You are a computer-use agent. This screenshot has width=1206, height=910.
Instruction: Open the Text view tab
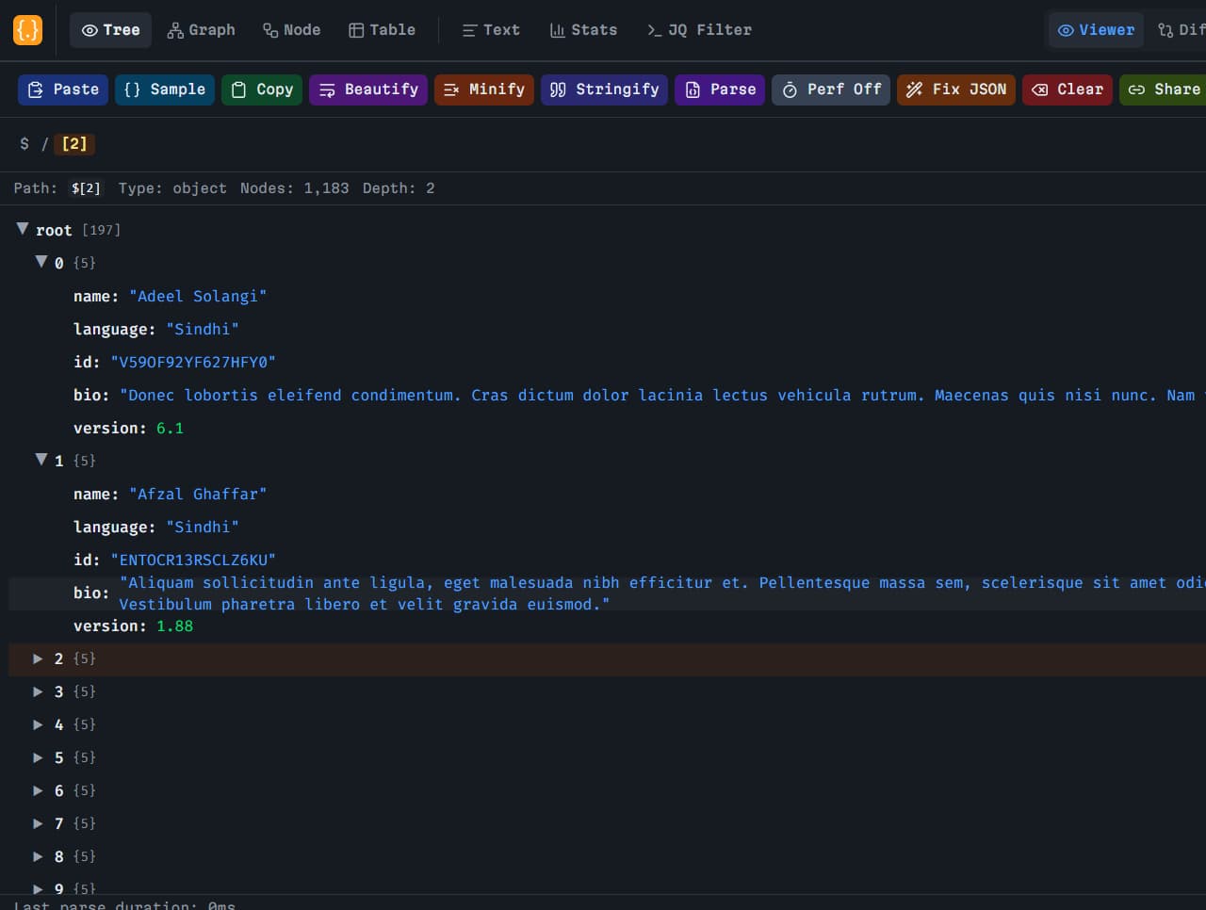pos(491,30)
